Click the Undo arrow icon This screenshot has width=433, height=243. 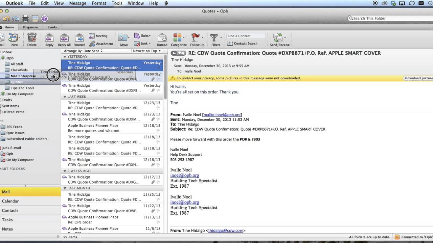coord(6,19)
